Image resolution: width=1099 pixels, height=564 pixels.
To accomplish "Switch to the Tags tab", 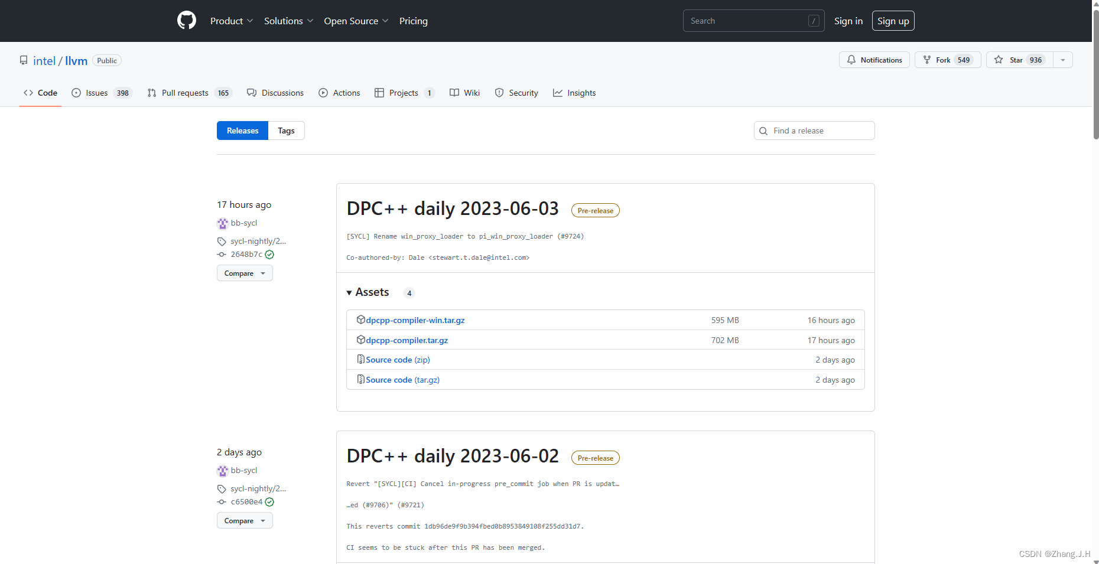I will pyautogui.click(x=286, y=130).
